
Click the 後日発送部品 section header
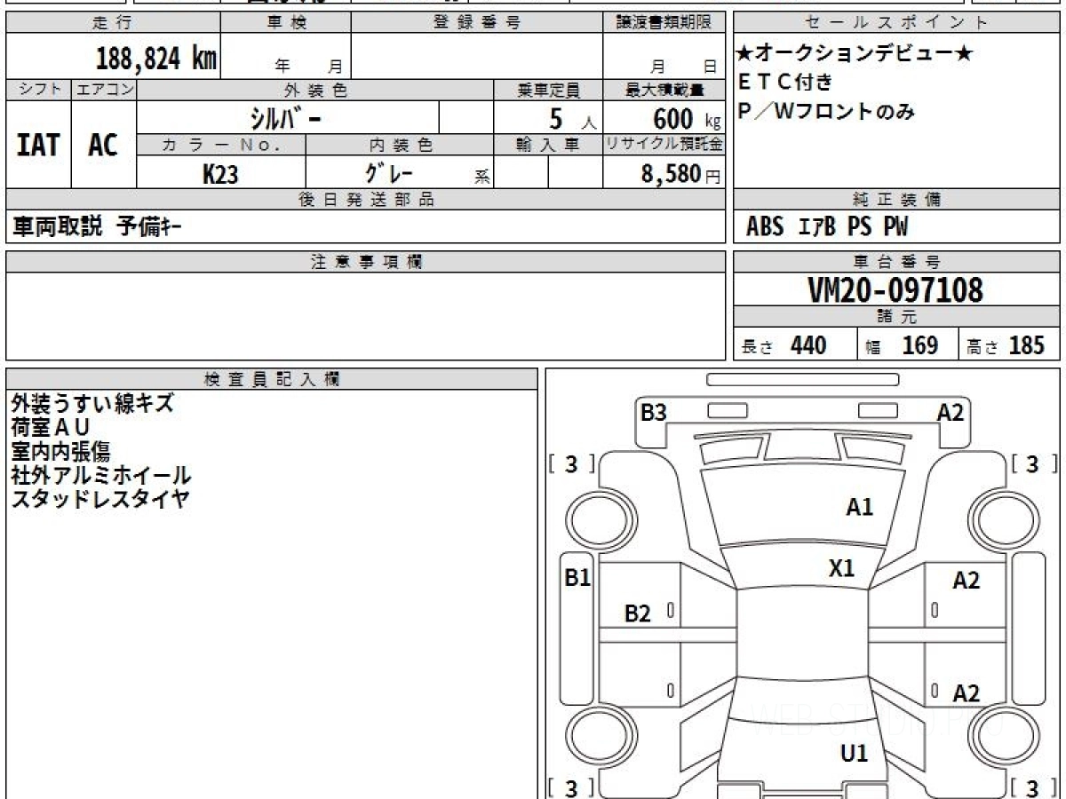tap(365, 200)
